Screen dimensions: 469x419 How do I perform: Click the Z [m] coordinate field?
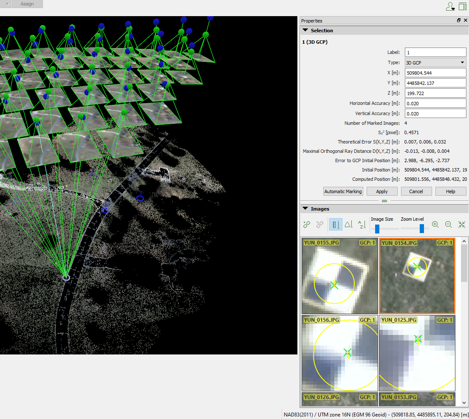(x=435, y=93)
